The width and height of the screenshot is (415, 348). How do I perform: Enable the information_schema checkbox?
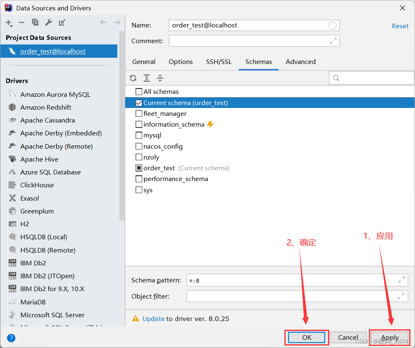139,125
